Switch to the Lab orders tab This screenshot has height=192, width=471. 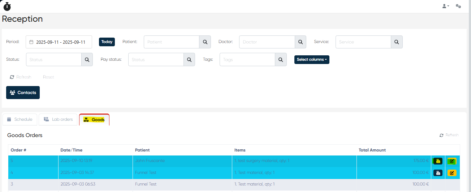click(58, 119)
